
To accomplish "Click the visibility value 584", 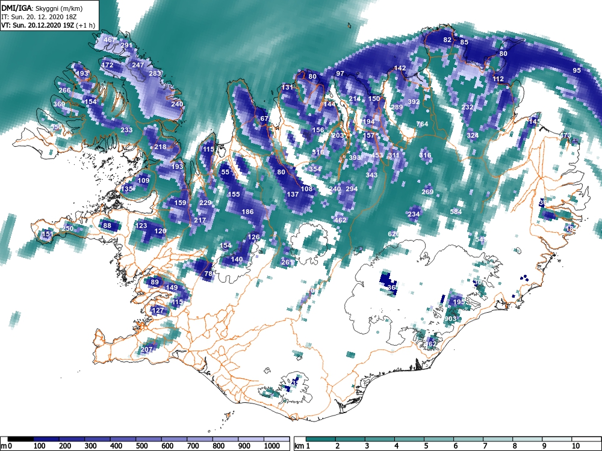I will (x=456, y=212).
